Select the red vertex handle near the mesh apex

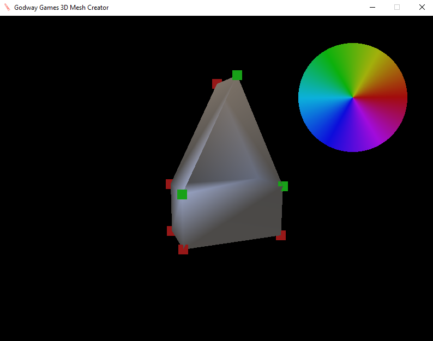coord(217,83)
